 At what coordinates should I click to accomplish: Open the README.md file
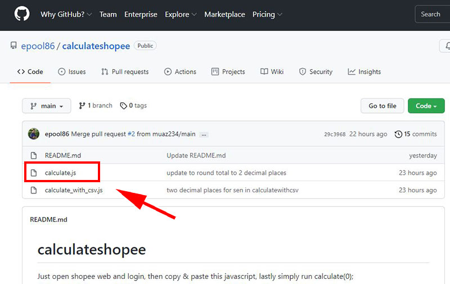click(x=63, y=155)
